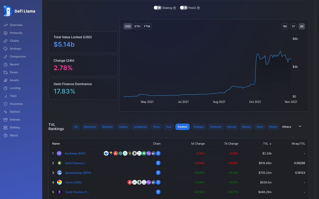Image resolution: width=319 pixels, height=199 pixels.
Task: Click the help icon next to Pool2 toggle
Action: click(x=198, y=8)
